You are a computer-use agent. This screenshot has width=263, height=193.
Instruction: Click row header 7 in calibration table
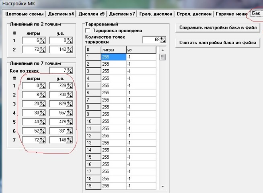(x=93, y=100)
